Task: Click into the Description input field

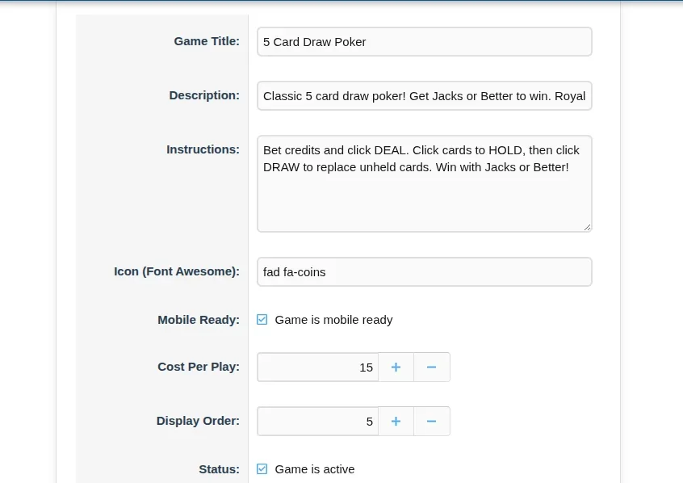Action: [424, 96]
